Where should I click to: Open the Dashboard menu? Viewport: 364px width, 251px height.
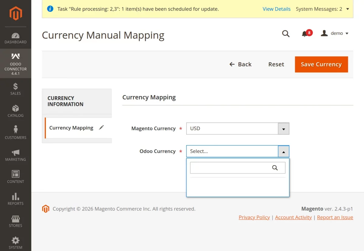point(15,38)
